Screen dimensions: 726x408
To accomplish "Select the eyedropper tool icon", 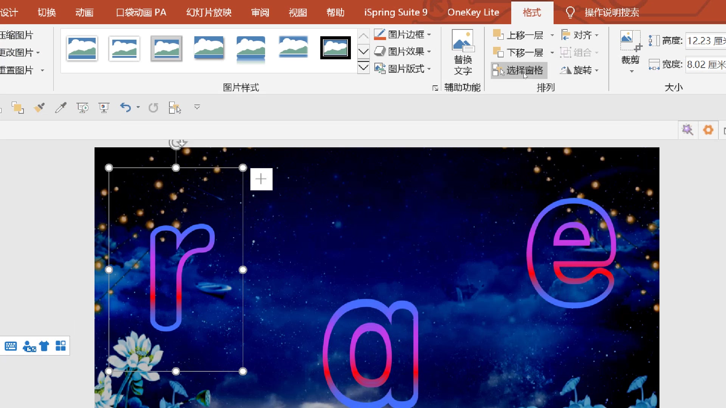I will click(x=60, y=108).
